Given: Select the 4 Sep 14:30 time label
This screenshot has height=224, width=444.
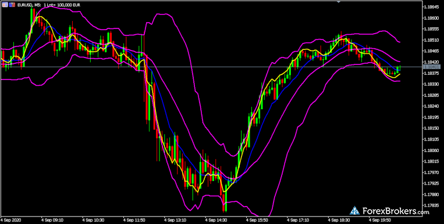Looking at the screenshot, I should click(216, 220).
